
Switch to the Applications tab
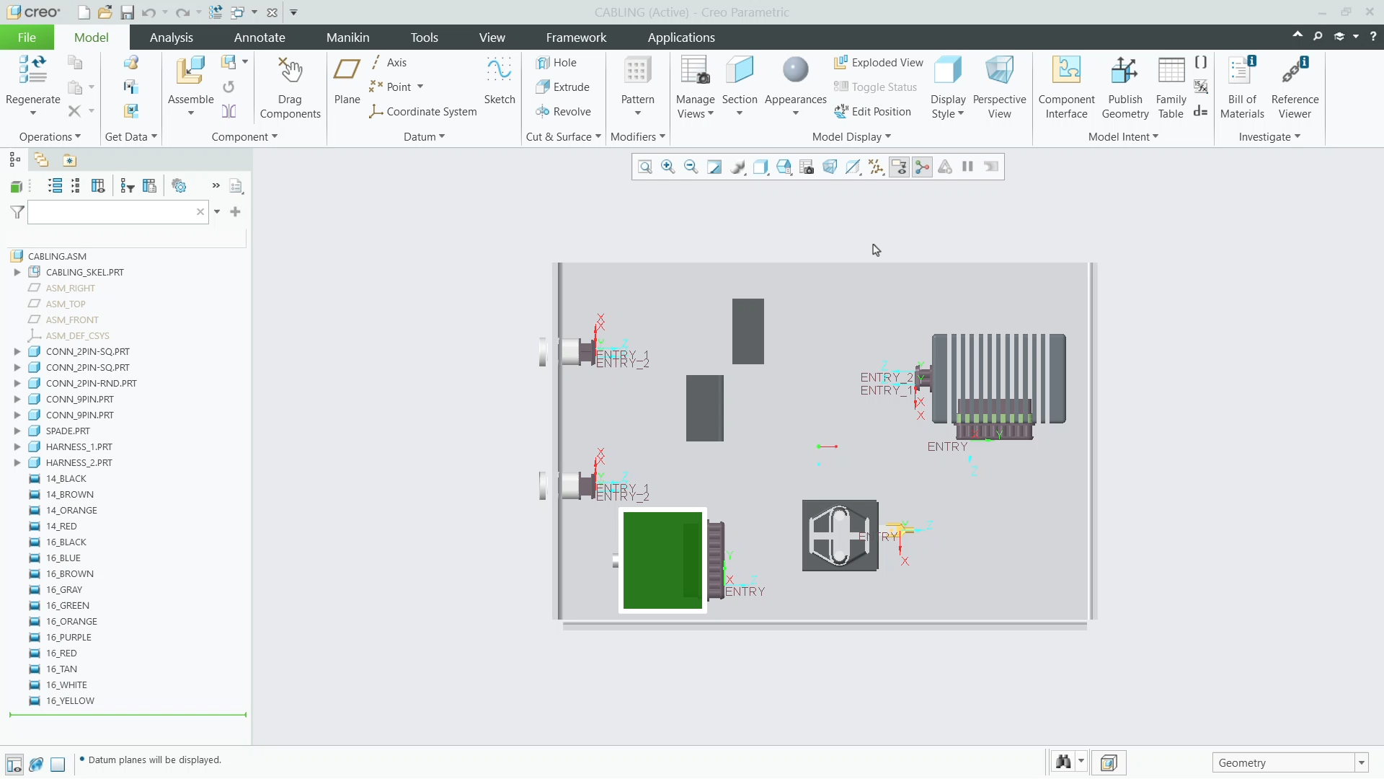pos(681,38)
